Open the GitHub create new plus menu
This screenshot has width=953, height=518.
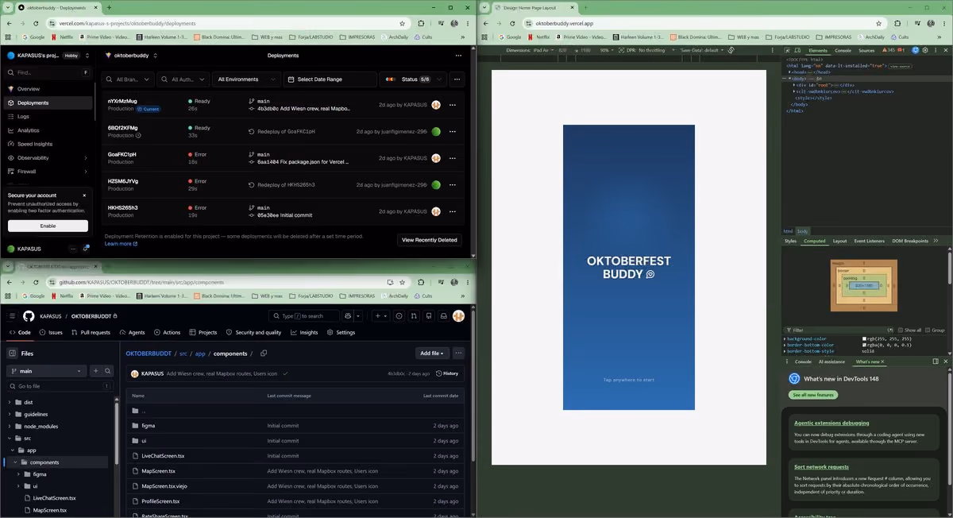[381, 315]
